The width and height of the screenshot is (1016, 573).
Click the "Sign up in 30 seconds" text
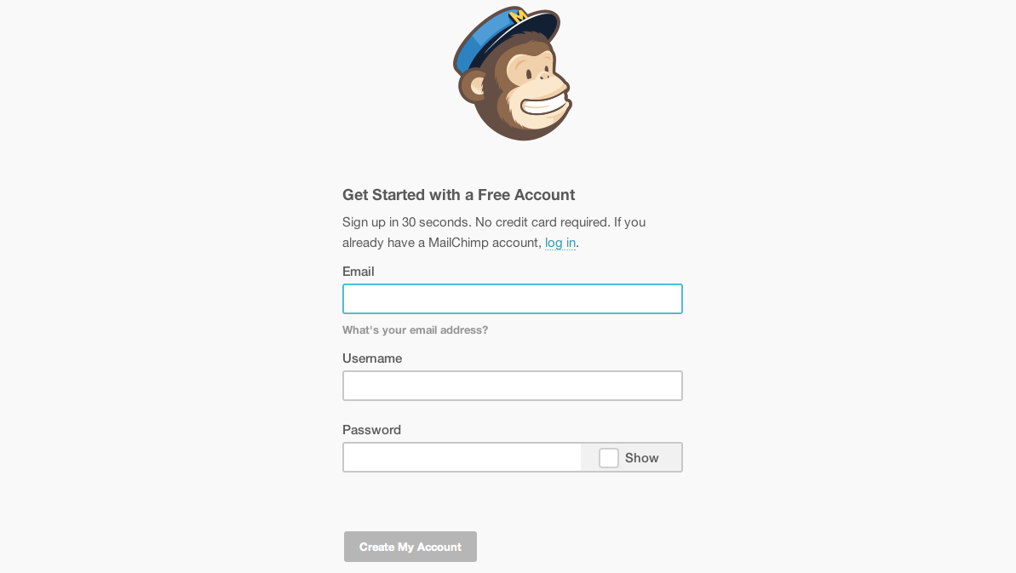tap(405, 222)
